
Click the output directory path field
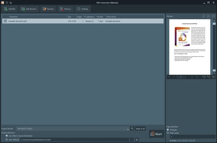pos(75,140)
